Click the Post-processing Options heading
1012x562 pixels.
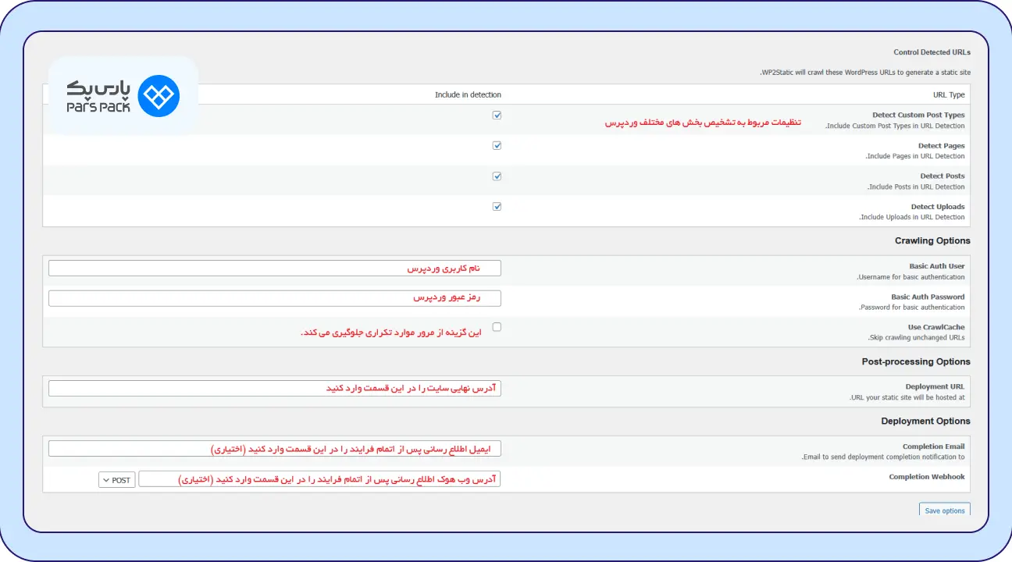(916, 361)
